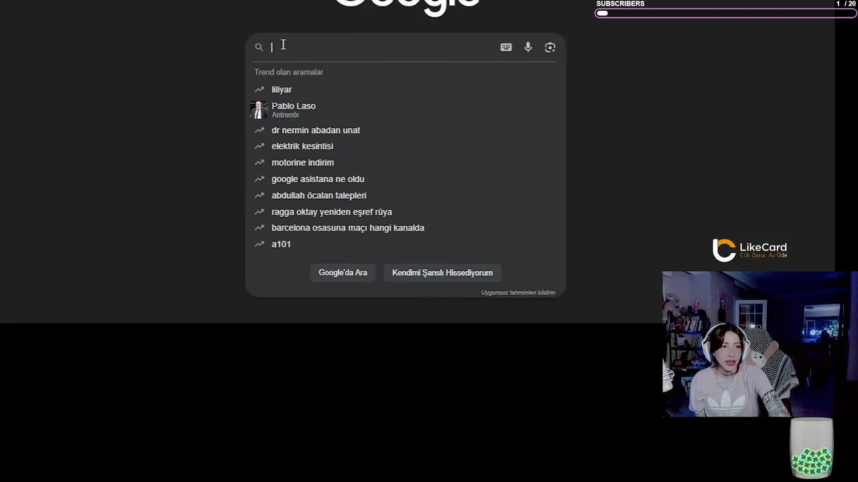This screenshot has height=482, width=858.
Task: Click Pablo Laso thumbnail photo
Action: [x=259, y=110]
